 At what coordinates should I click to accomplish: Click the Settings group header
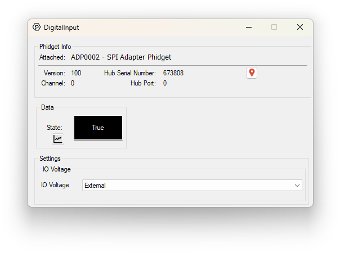50,159
